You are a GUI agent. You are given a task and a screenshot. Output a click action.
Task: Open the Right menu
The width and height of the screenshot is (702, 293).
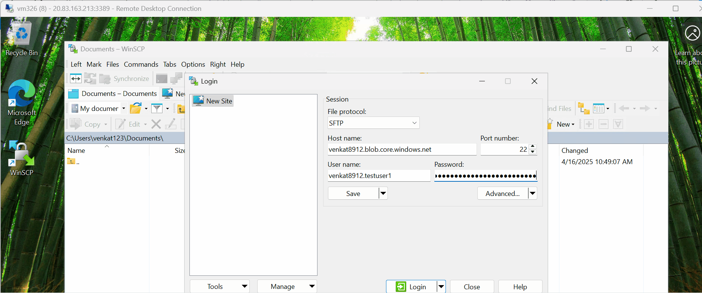218,64
